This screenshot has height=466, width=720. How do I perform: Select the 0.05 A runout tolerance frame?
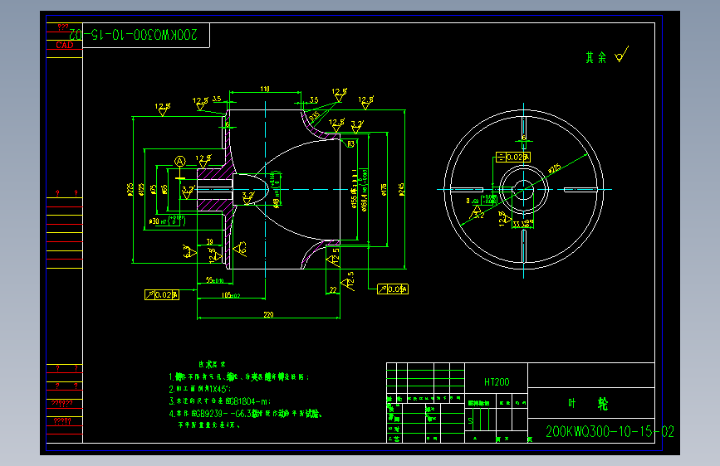pos(393,289)
